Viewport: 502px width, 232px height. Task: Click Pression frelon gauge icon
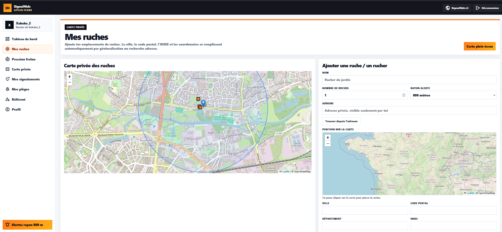[8, 59]
